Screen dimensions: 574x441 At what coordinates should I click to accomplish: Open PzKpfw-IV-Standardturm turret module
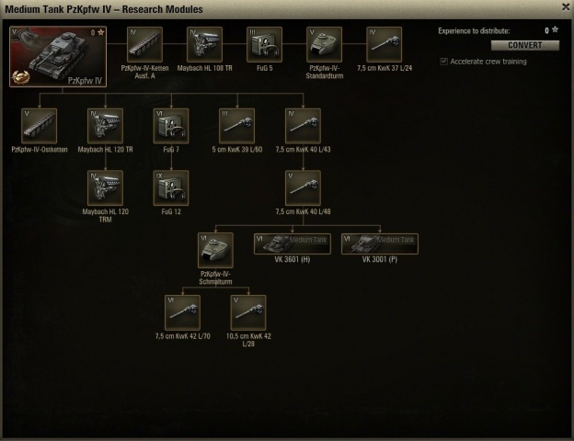(325, 44)
